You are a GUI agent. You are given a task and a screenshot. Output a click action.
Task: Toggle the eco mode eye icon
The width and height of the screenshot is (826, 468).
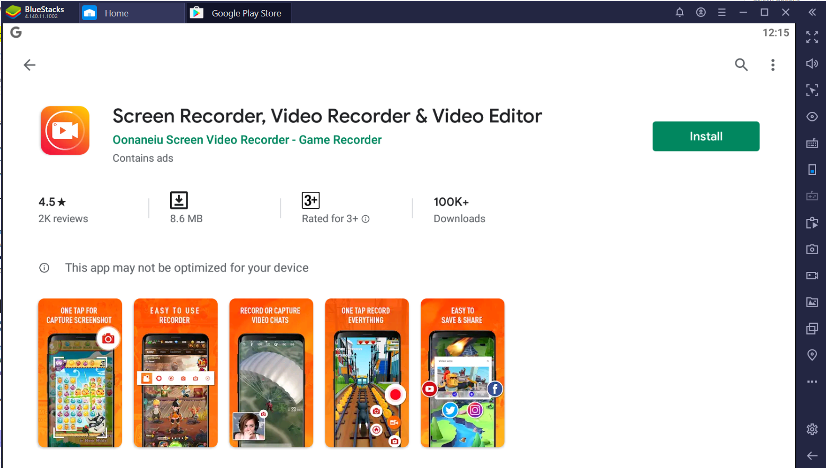point(812,116)
